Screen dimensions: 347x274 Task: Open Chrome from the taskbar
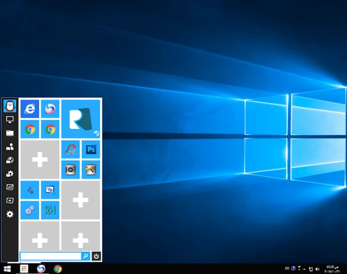(x=58, y=269)
